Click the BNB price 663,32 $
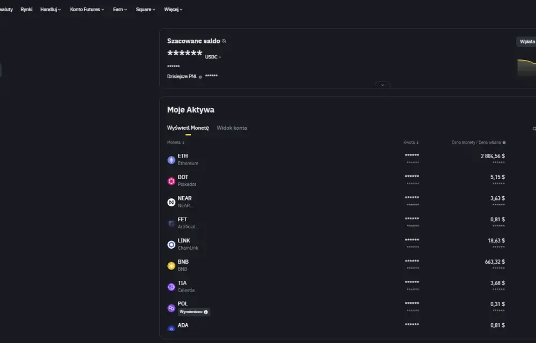 point(495,262)
